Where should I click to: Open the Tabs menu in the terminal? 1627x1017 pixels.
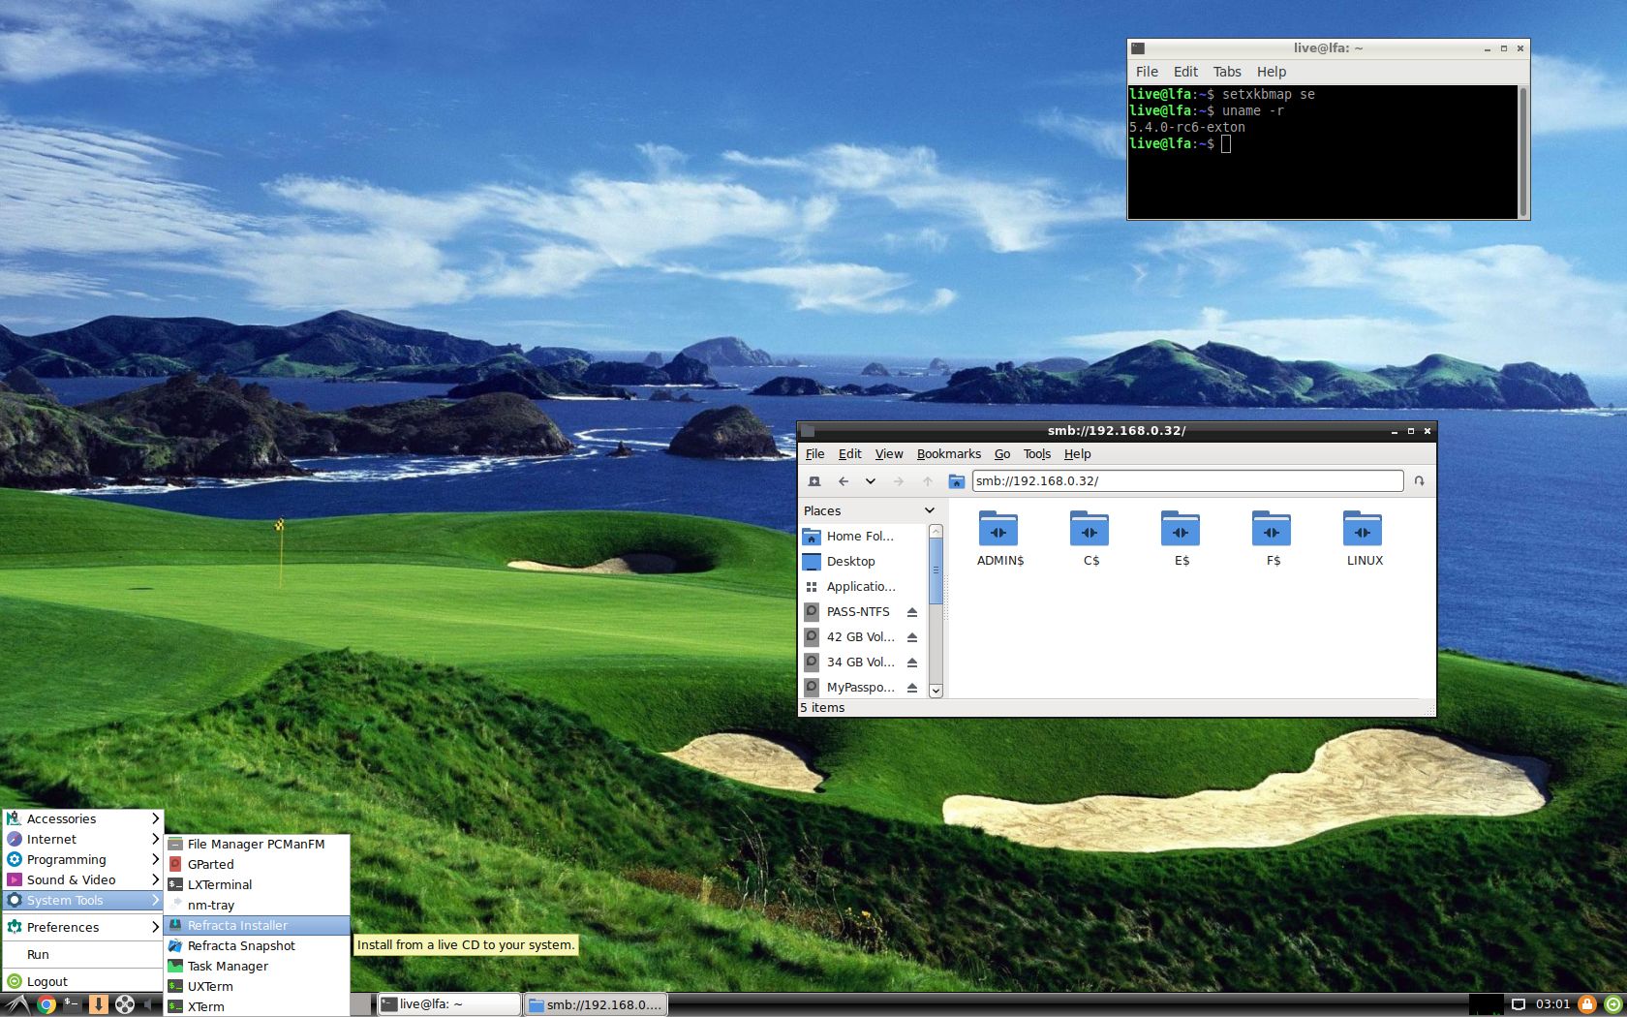[x=1226, y=71]
